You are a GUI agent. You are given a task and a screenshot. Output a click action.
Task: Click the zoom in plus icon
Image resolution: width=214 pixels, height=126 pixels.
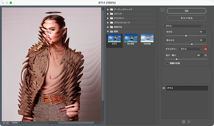(7, 123)
